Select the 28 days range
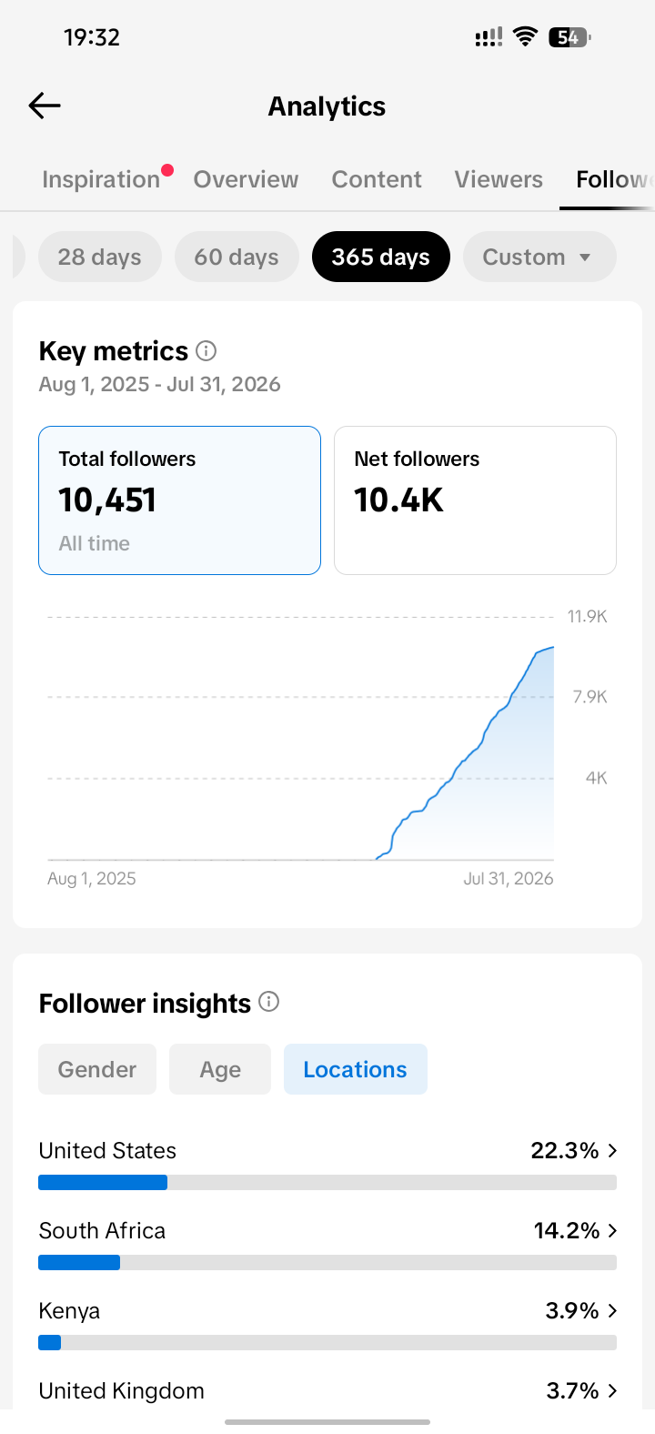The height and width of the screenshot is (1434, 655). pyautogui.click(x=100, y=257)
